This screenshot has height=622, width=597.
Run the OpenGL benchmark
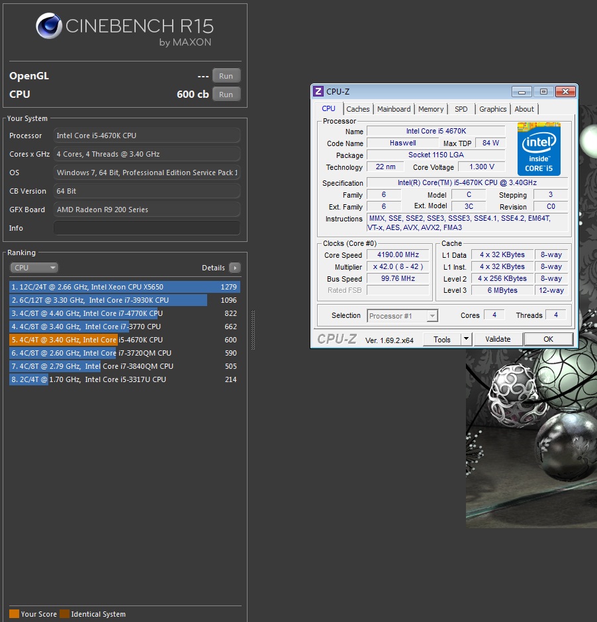point(226,76)
